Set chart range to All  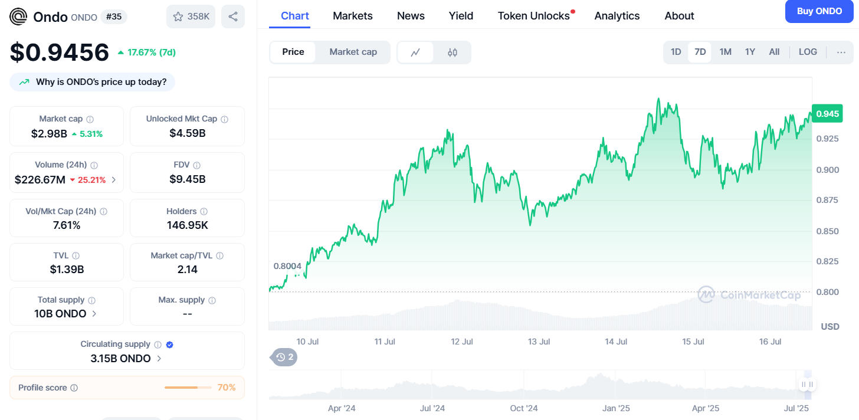tap(774, 52)
